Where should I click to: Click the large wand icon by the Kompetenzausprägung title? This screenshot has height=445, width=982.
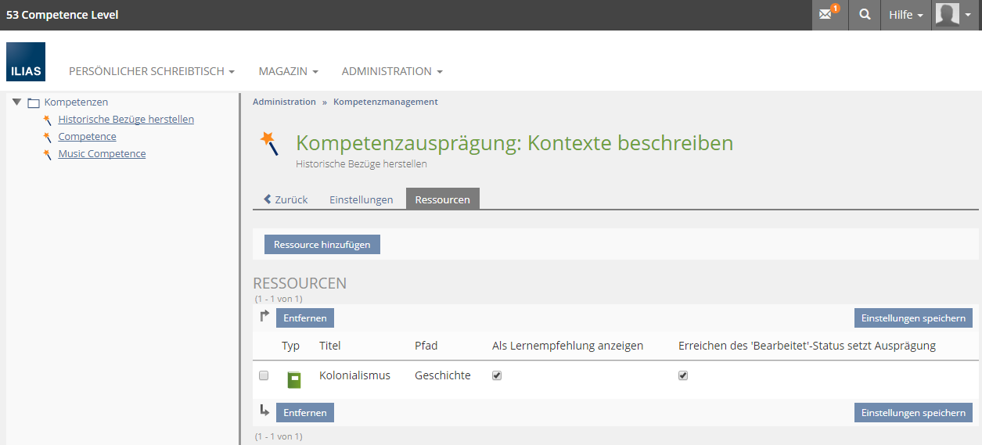click(270, 143)
